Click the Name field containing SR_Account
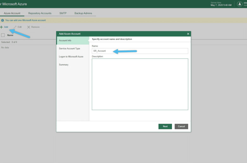This screenshot has height=163, width=247. coord(140,51)
